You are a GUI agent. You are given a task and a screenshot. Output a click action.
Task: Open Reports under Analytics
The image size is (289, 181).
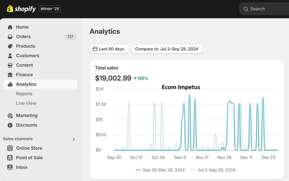tap(24, 94)
